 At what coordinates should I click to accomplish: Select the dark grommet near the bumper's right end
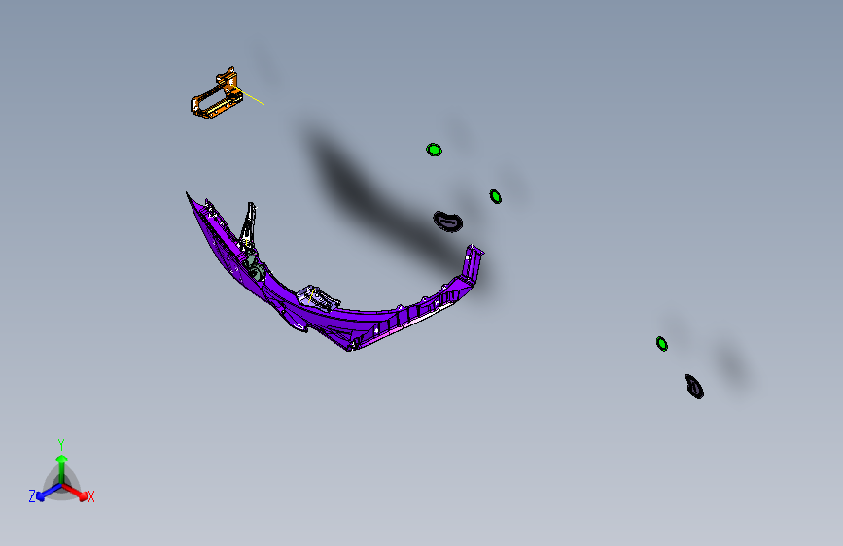(x=448, y=222)
